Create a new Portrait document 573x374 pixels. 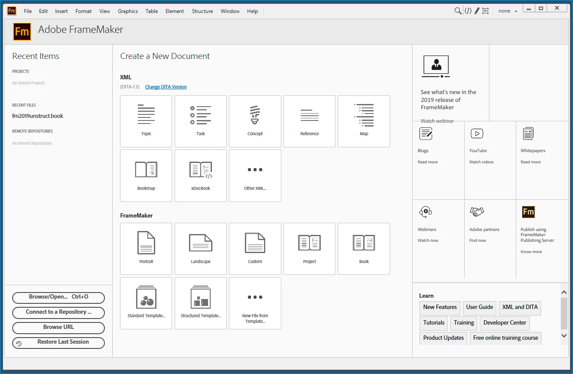(146, 249)
